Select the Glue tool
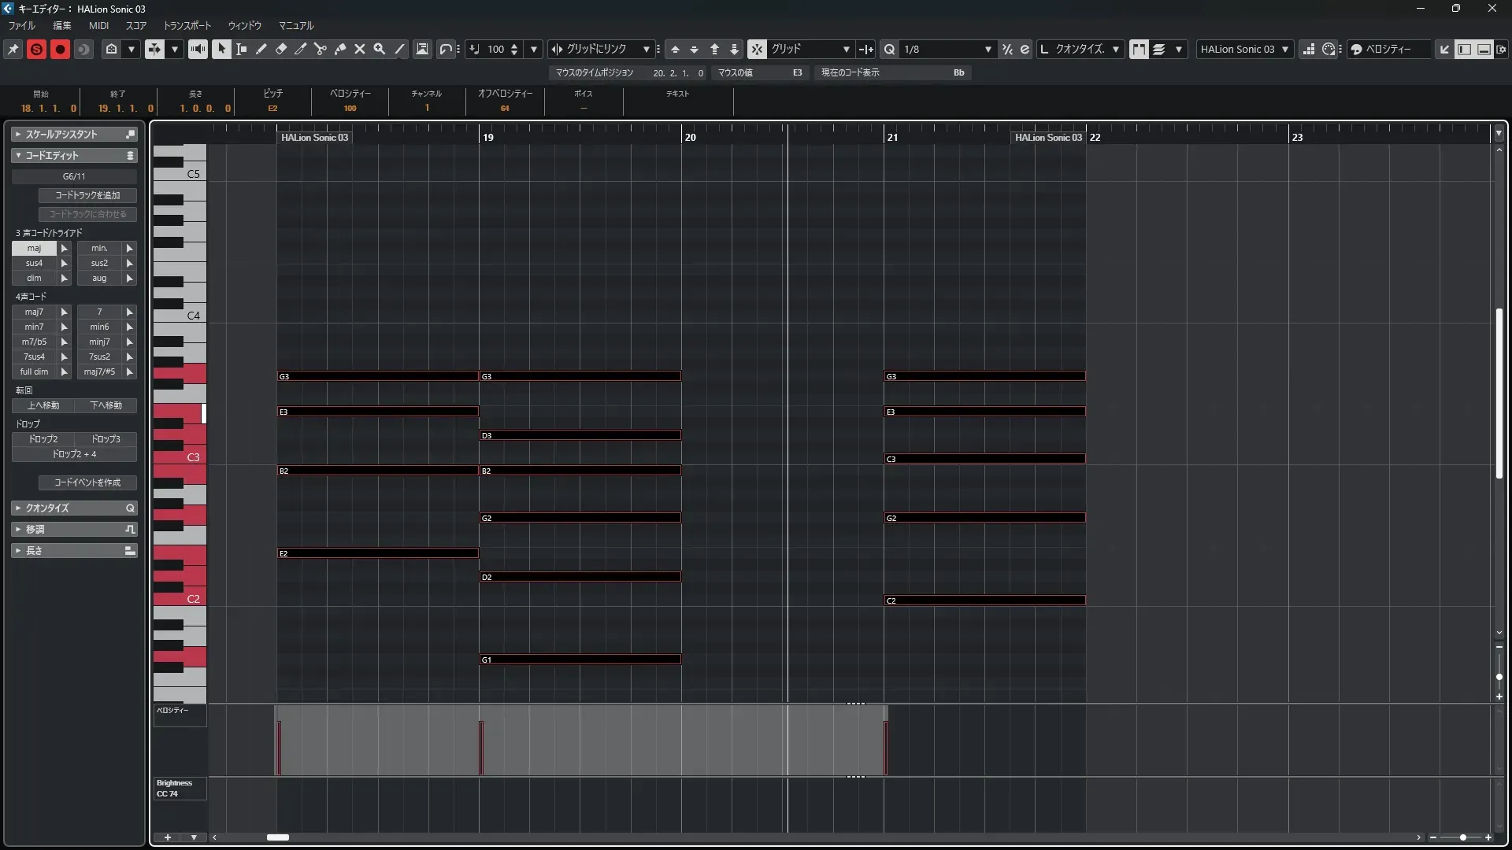 (340, 49)
